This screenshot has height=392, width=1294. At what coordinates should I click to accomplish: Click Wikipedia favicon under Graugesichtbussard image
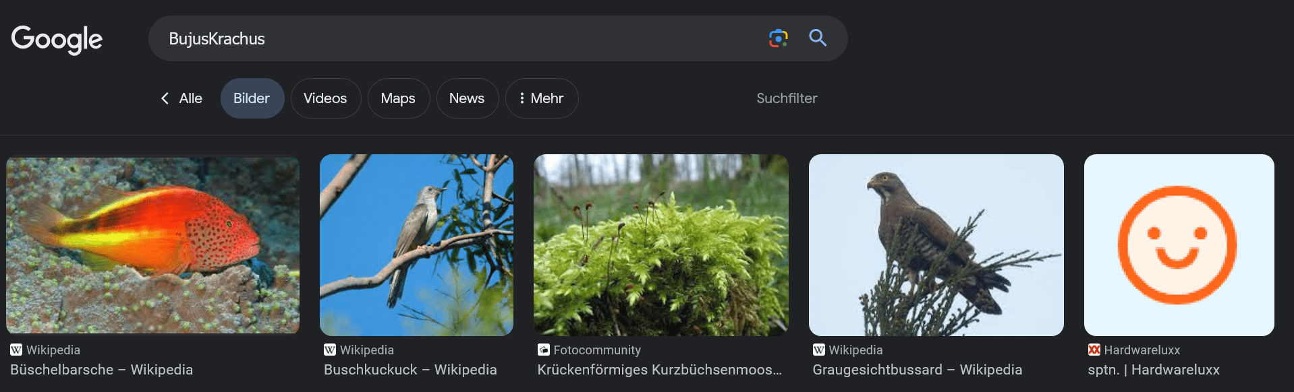819,350
